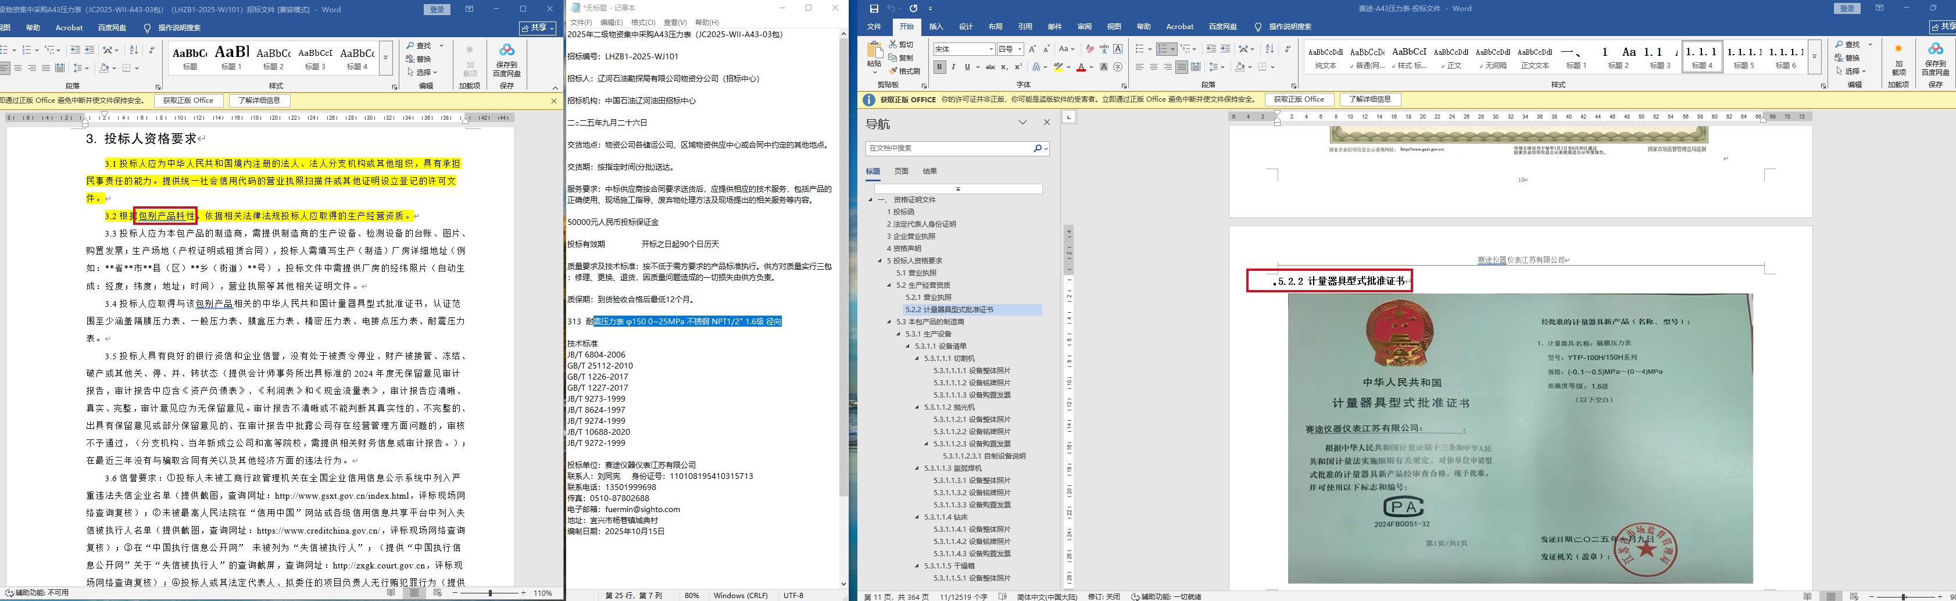Select Format Painter (格式刷) in right Word

tap(903, 70)
